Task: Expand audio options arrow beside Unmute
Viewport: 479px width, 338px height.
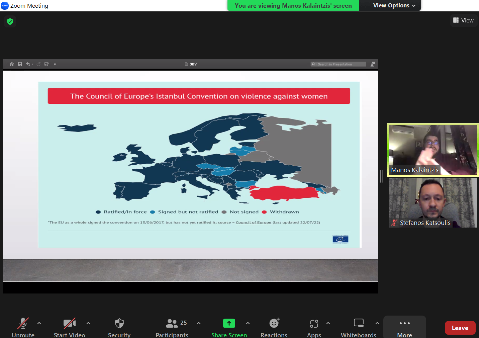Action: 39,323
